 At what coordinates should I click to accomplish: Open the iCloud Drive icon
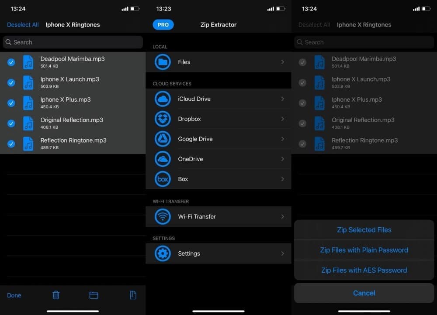[x=163, y=99]
